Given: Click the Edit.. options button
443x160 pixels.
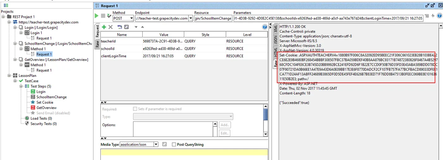Looking at the screenshot, I should 225,133.
